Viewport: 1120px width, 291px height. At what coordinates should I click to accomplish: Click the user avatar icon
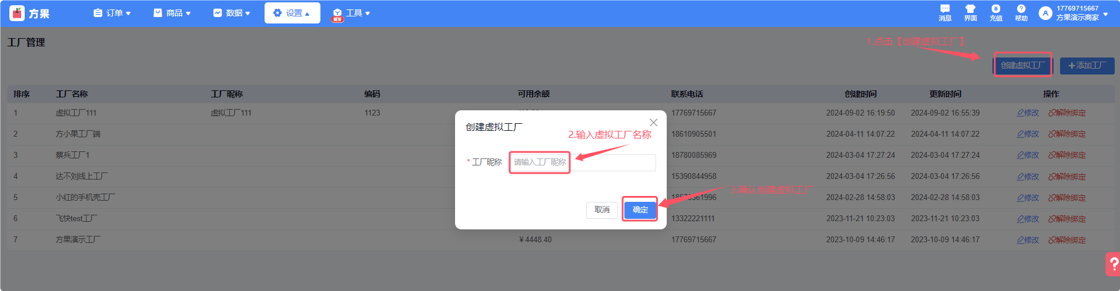coord(1045,13)
